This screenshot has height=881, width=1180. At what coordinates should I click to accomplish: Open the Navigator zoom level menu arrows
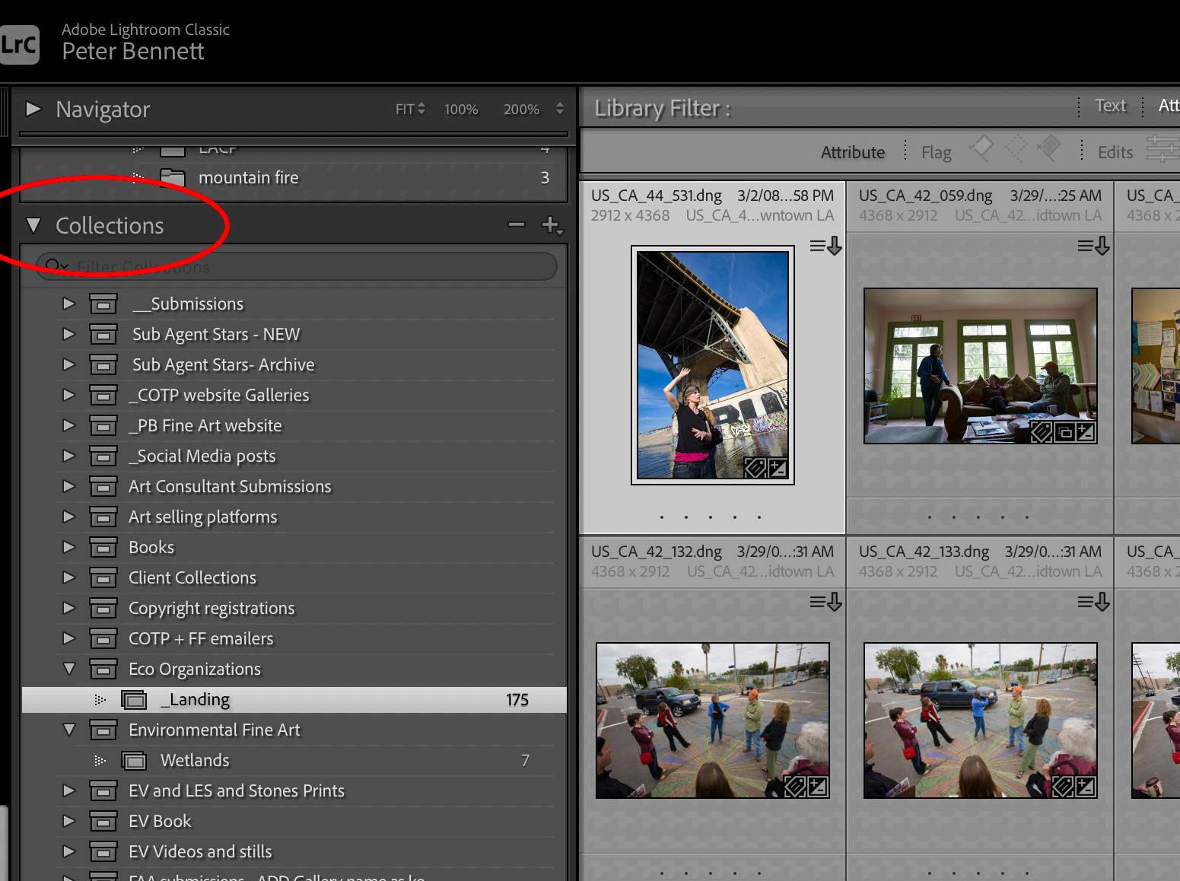coord(560,109)
